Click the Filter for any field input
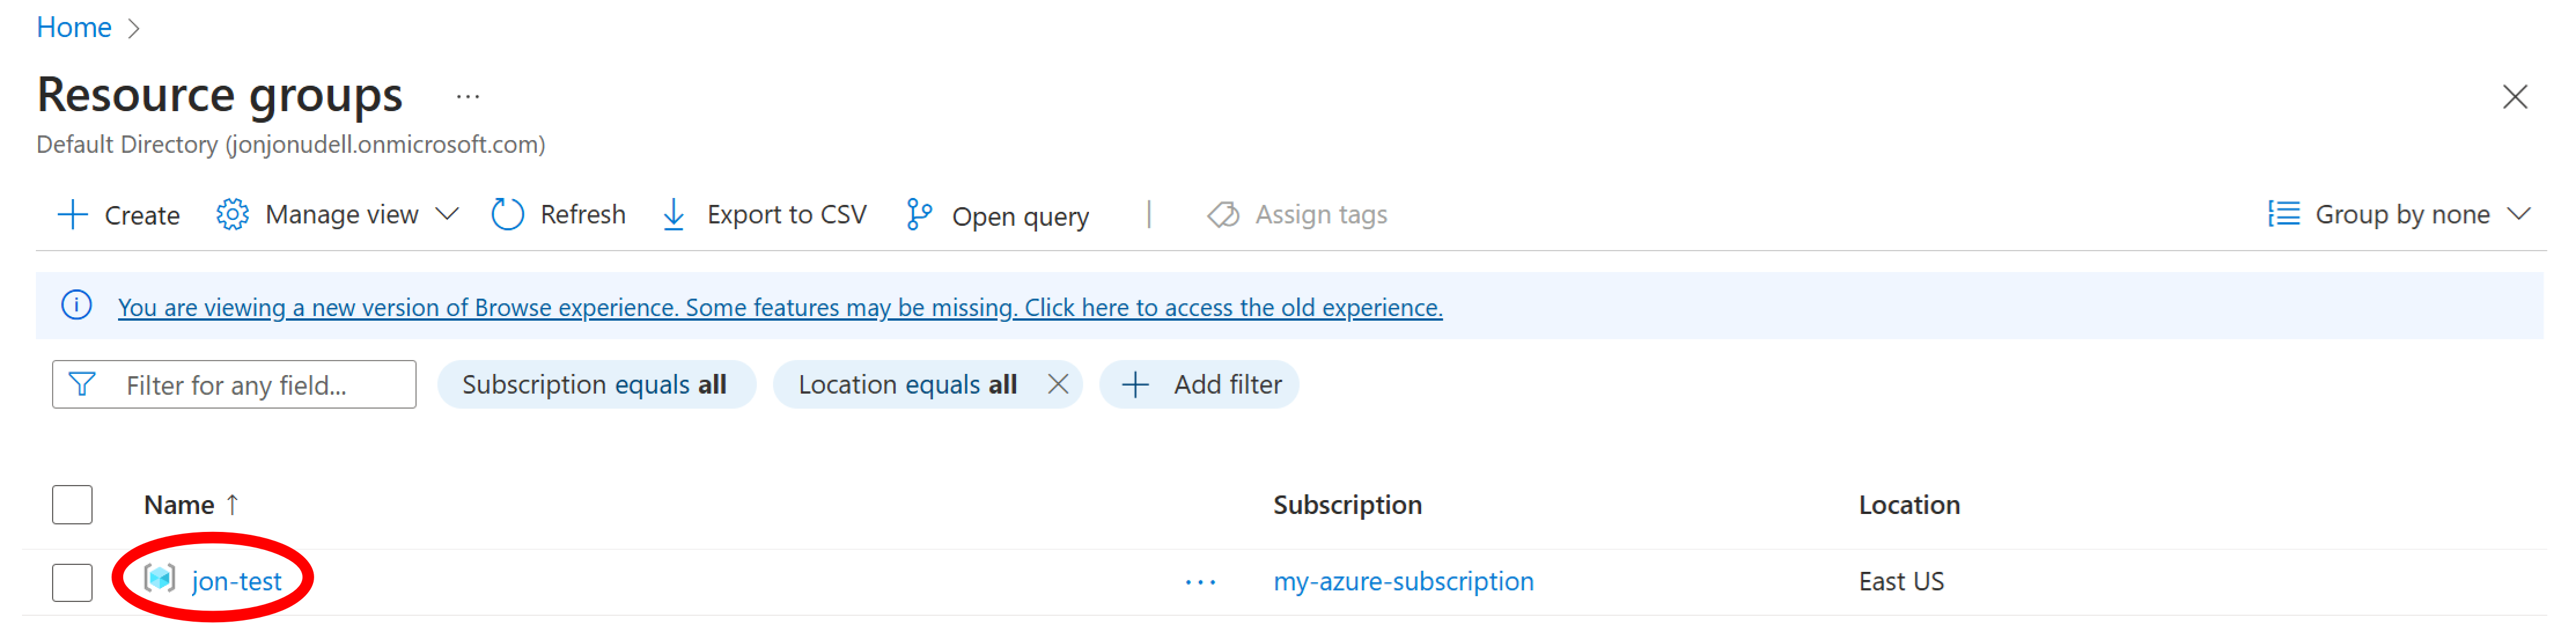This screenshot has width=2576, height=639. [x=250, y=383]
